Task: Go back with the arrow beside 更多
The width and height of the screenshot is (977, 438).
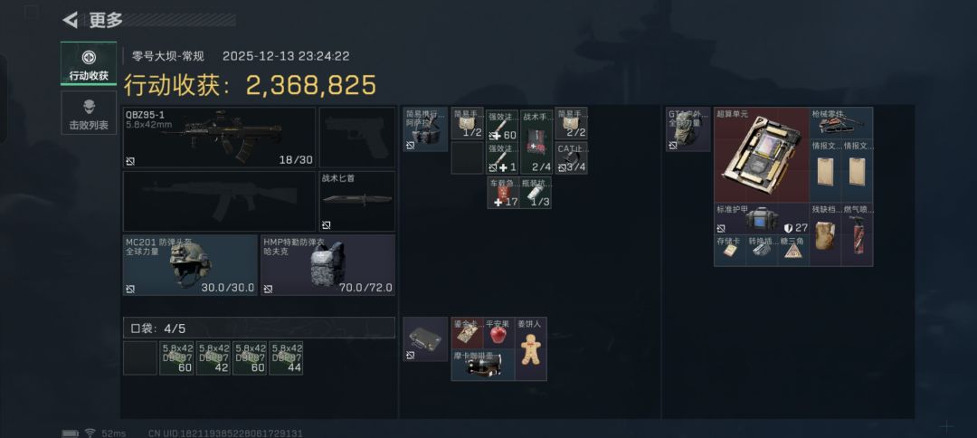Action: point(70,20)
